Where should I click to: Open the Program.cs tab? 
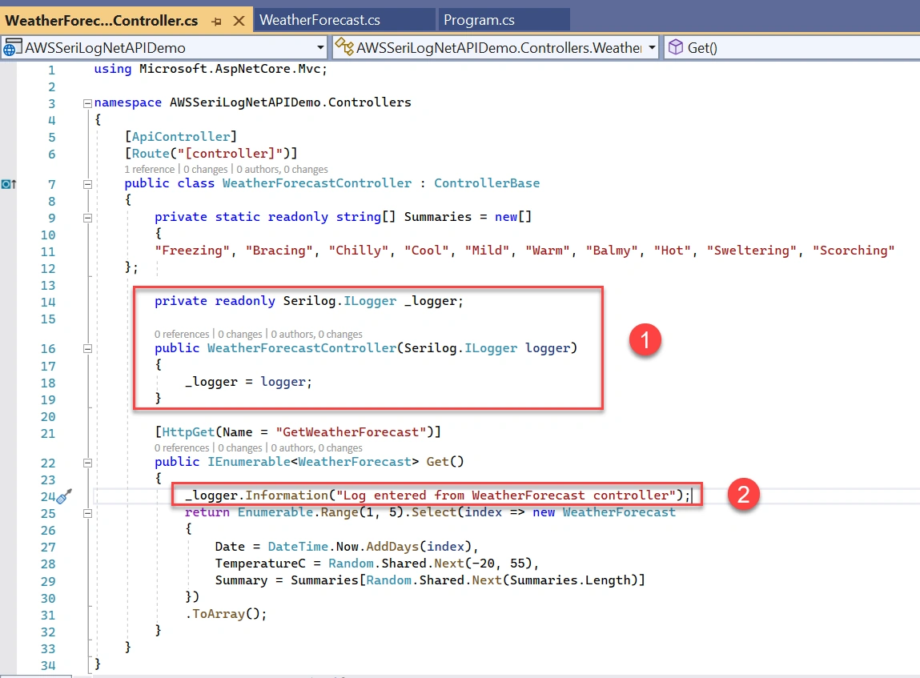tap(479, 20)
